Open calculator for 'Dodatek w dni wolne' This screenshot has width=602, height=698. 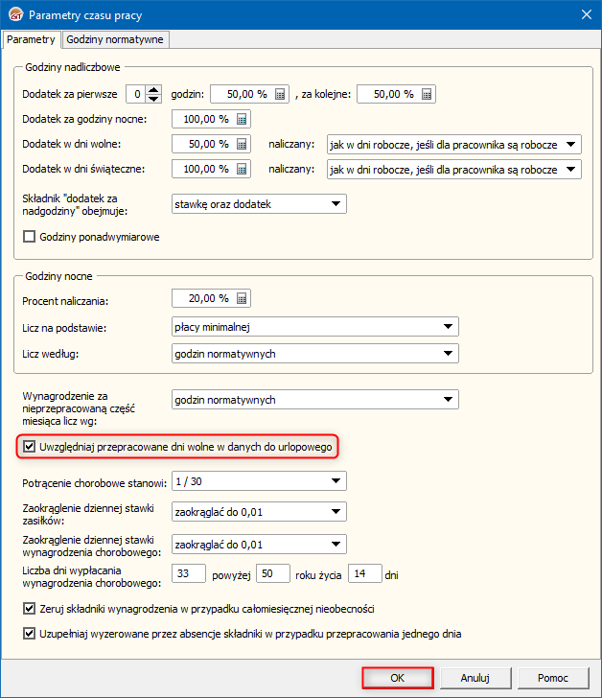(242, 144)
